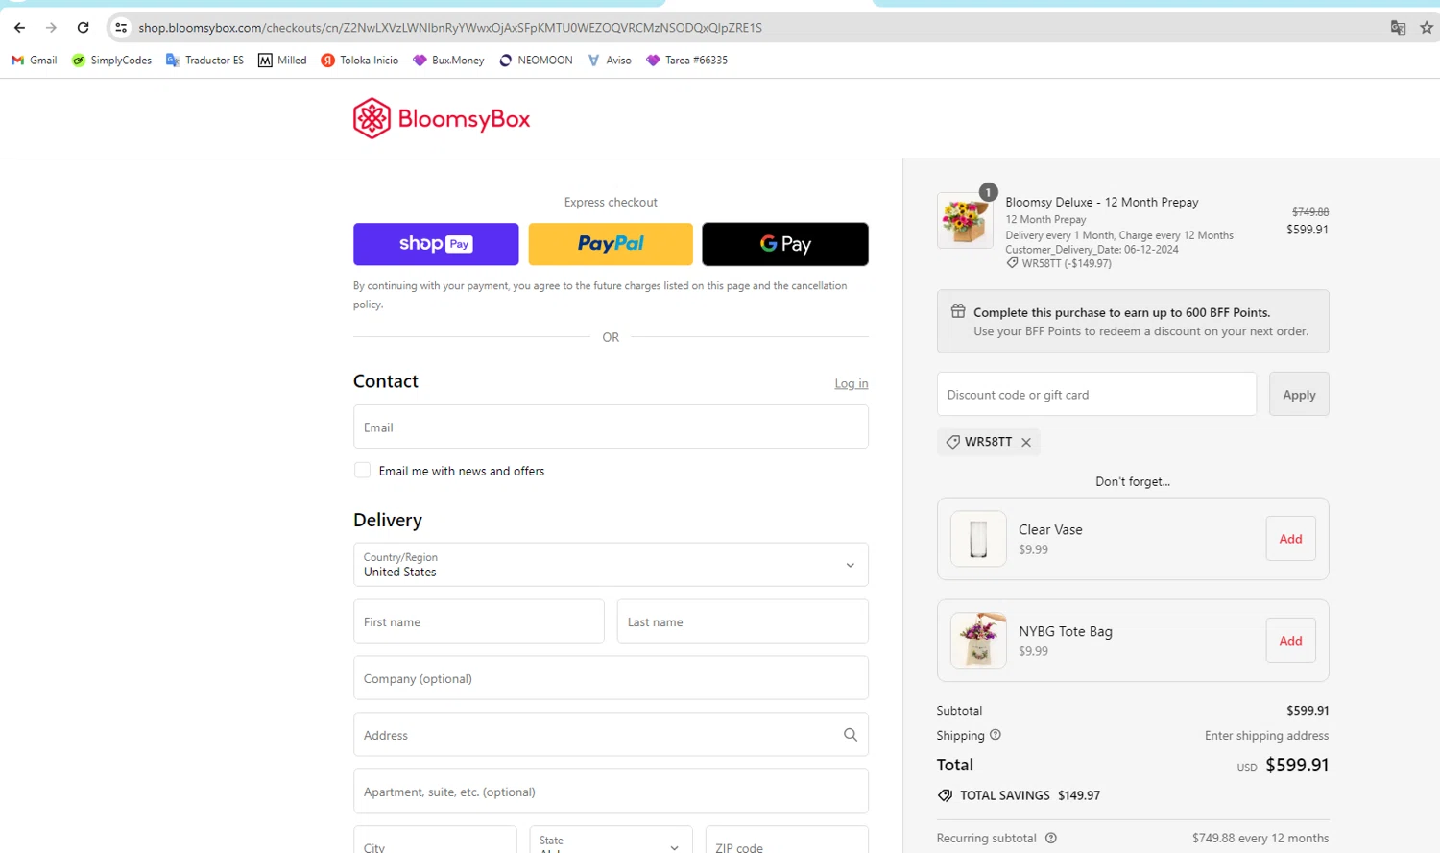Image resolution: width=1440 pixels, height=853 pixels.
Task: Open the Milled bookmark
Action: [x=282, y=60]
